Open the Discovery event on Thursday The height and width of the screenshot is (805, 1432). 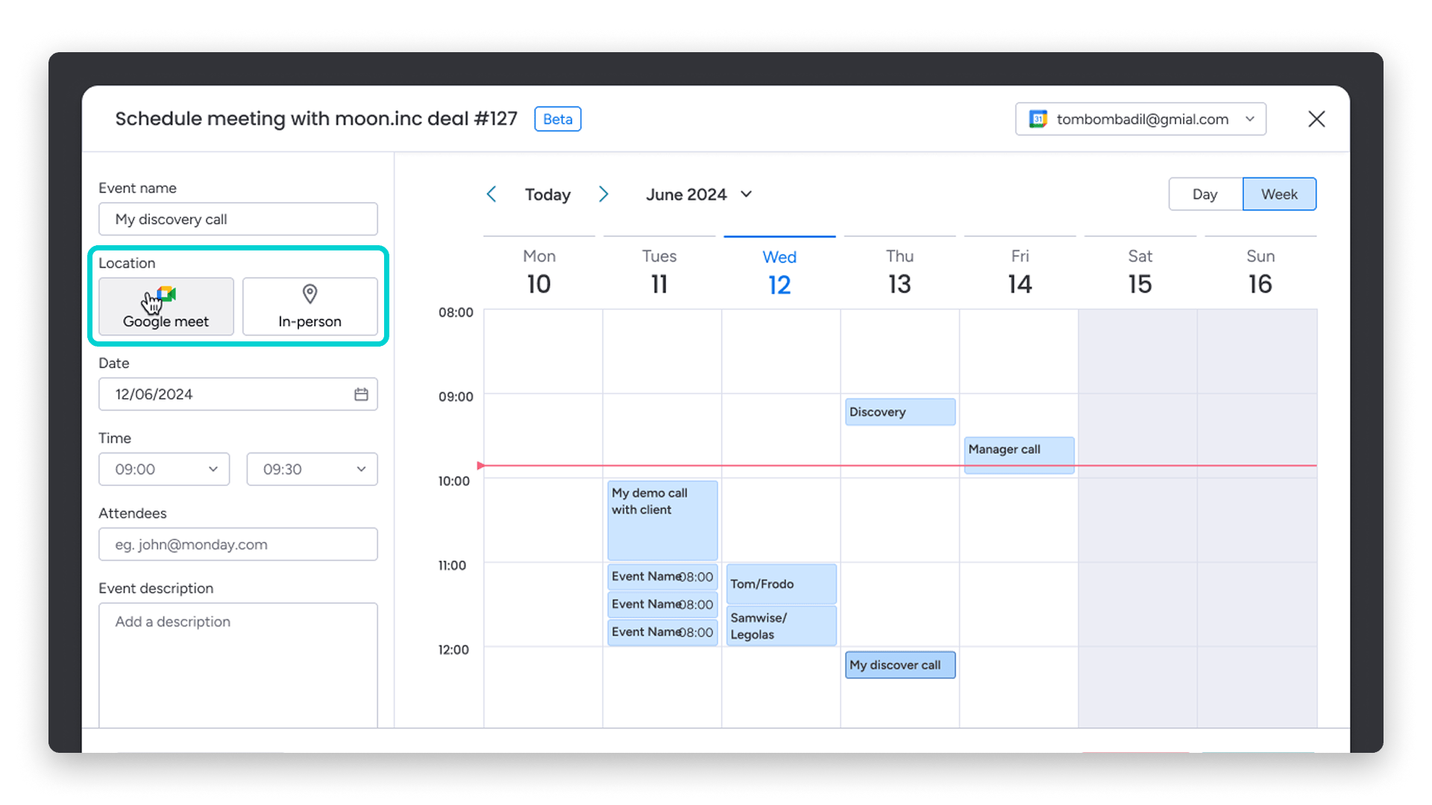[900, 412]
